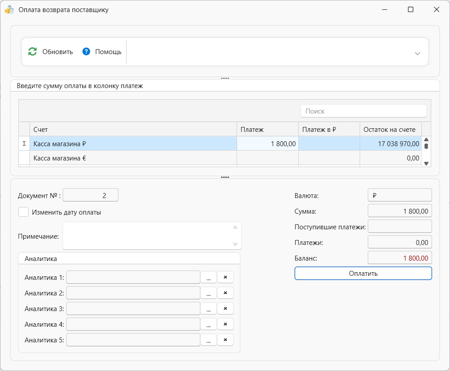Click the Примечание up scroll arrow

(235, 227)
